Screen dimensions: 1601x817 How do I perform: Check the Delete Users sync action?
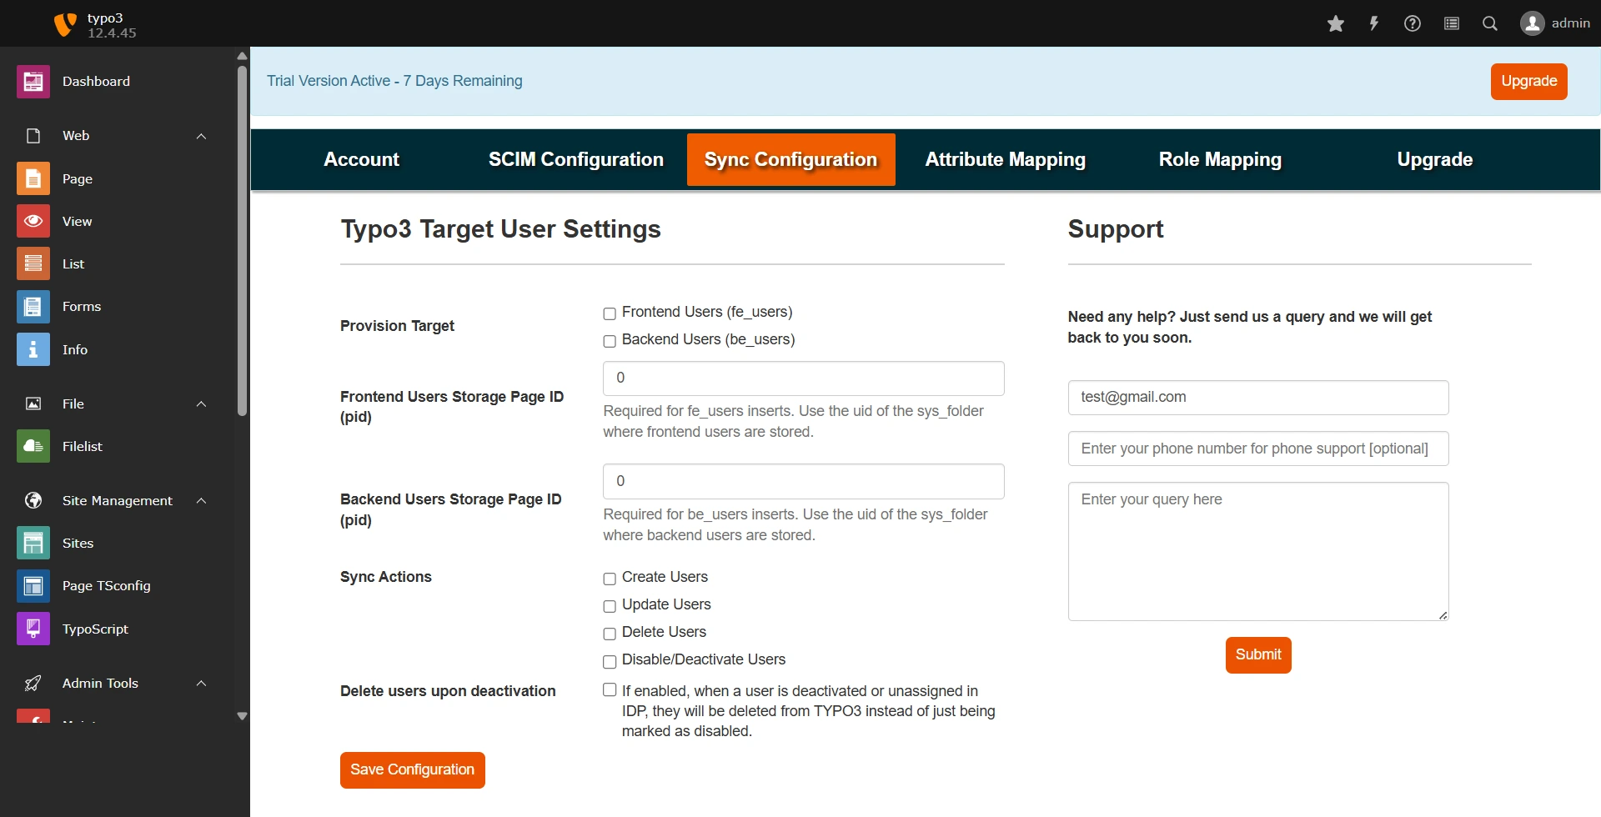point(610,634)
